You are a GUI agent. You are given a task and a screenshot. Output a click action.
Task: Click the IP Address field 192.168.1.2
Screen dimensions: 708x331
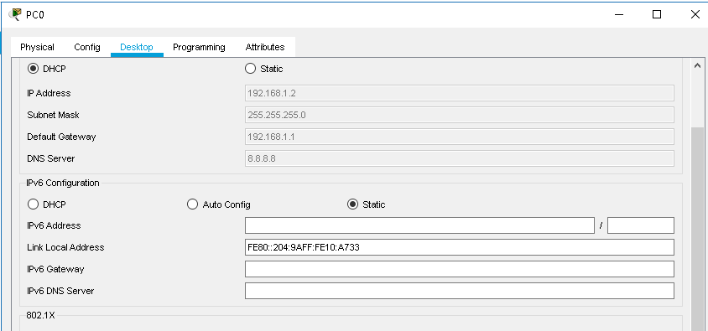pyautogui.click(x=459, y=93)
